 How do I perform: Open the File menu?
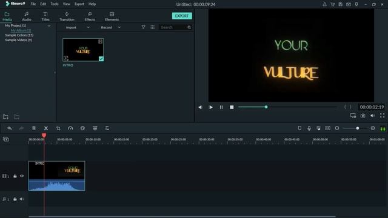tap(33, 4)
